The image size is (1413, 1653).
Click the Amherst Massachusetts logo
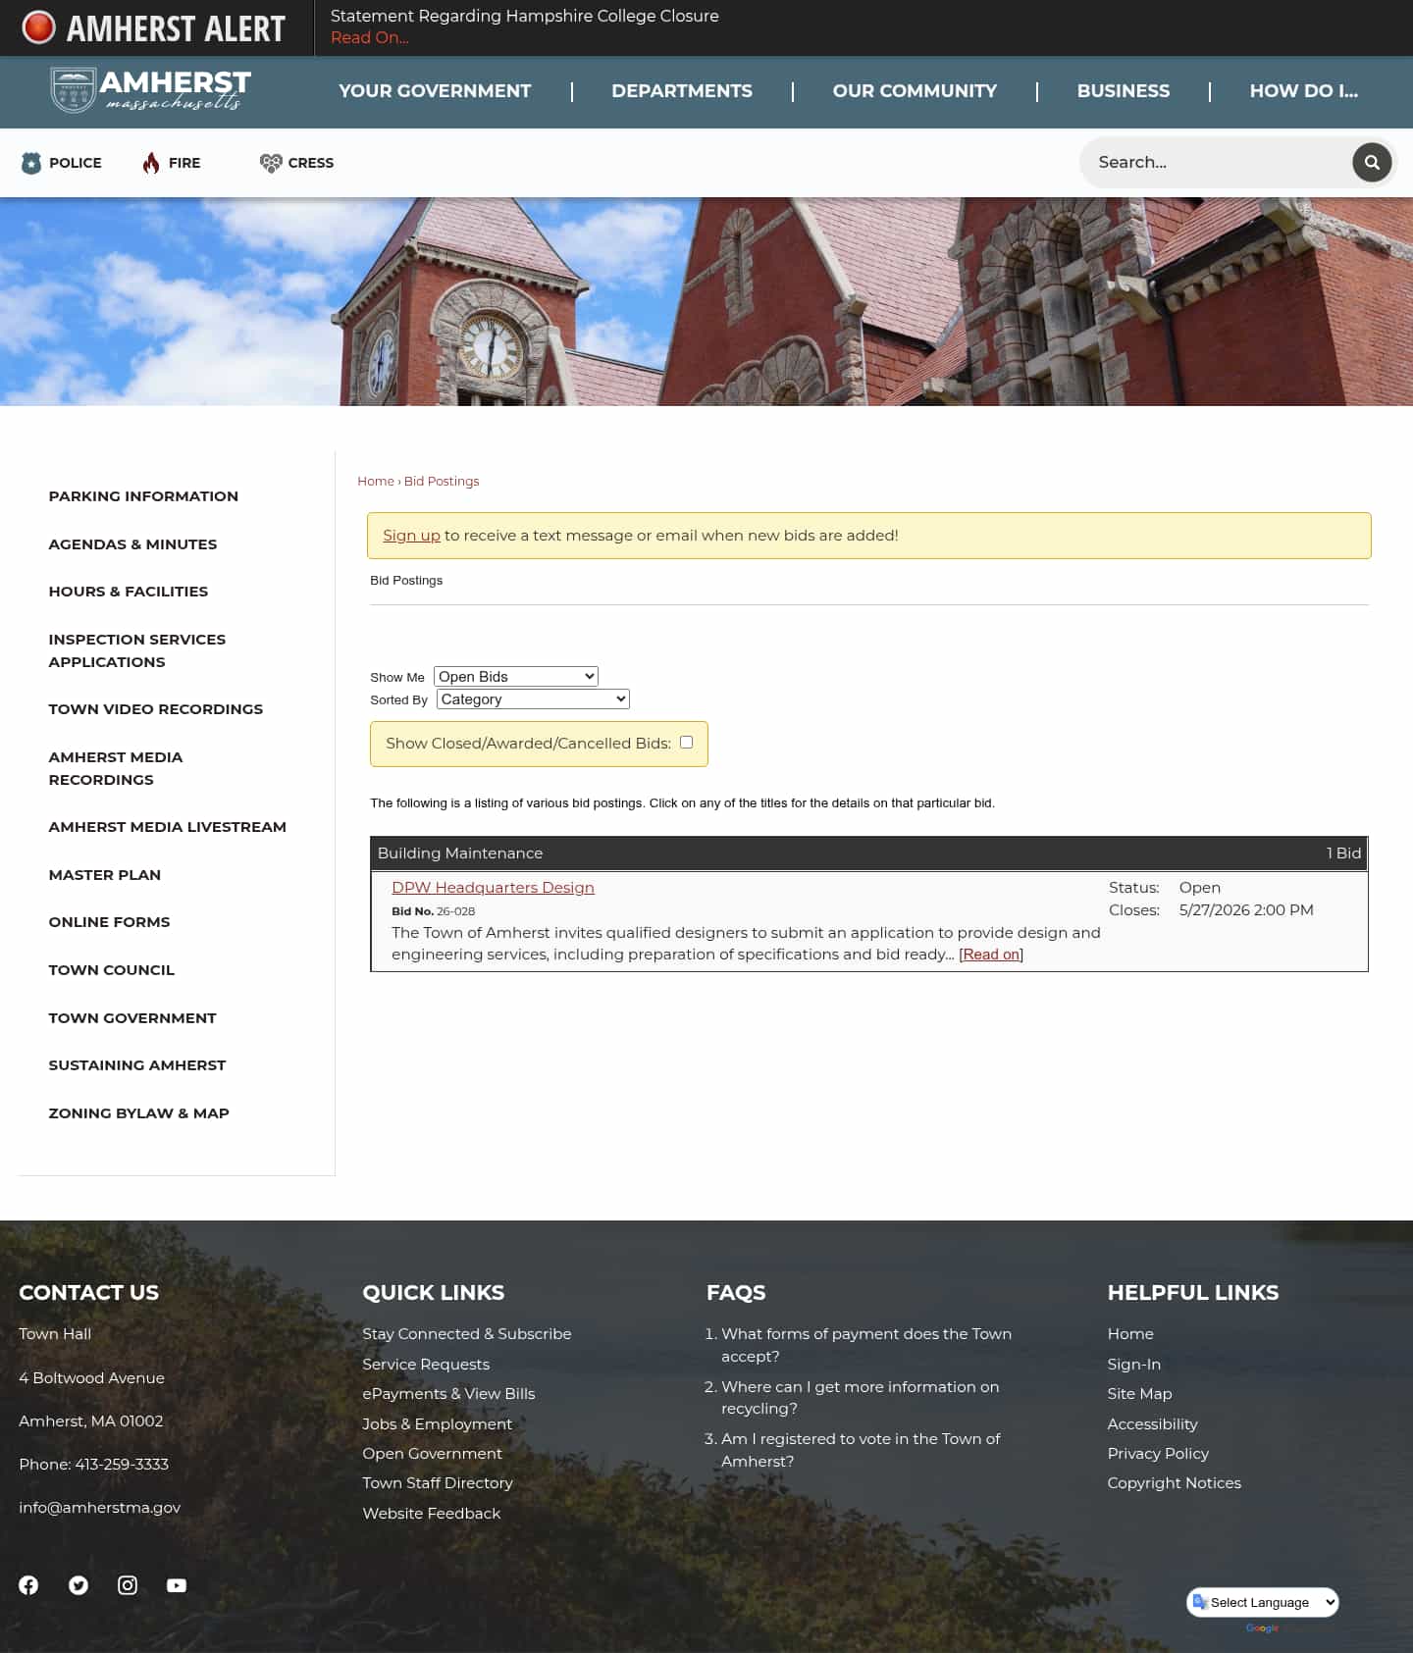pos(150,90)
